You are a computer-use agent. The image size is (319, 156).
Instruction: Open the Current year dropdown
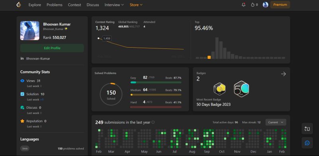276,122
